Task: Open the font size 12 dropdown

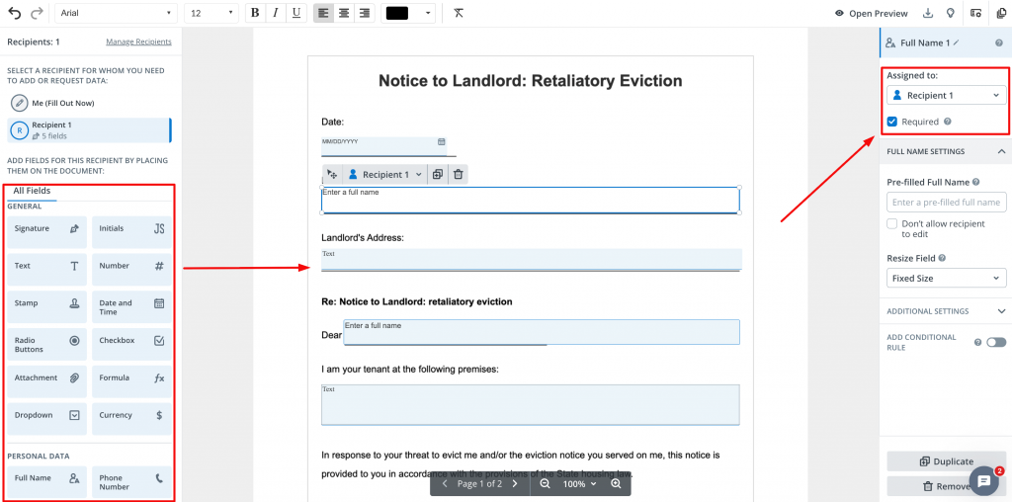Action: (211, 13)
